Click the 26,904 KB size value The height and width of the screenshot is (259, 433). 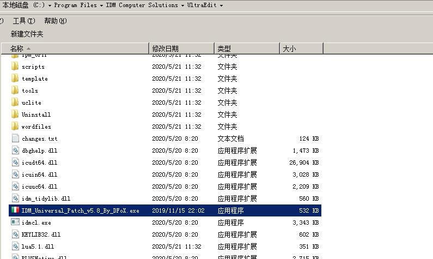(x=304, y=162)
